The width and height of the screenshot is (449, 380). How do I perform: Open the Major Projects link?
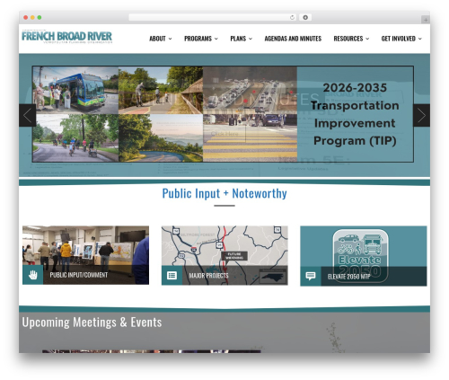pos(208,276)
